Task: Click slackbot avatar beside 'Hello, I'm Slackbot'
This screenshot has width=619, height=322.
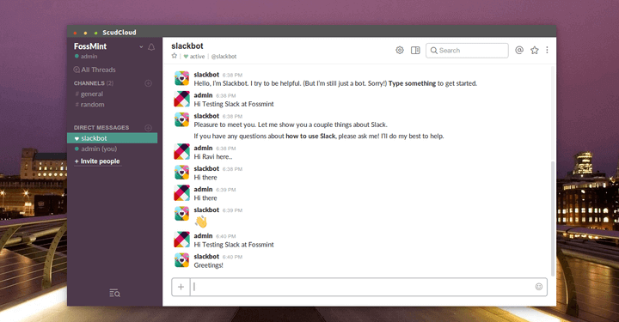Action: coord(181,78)
